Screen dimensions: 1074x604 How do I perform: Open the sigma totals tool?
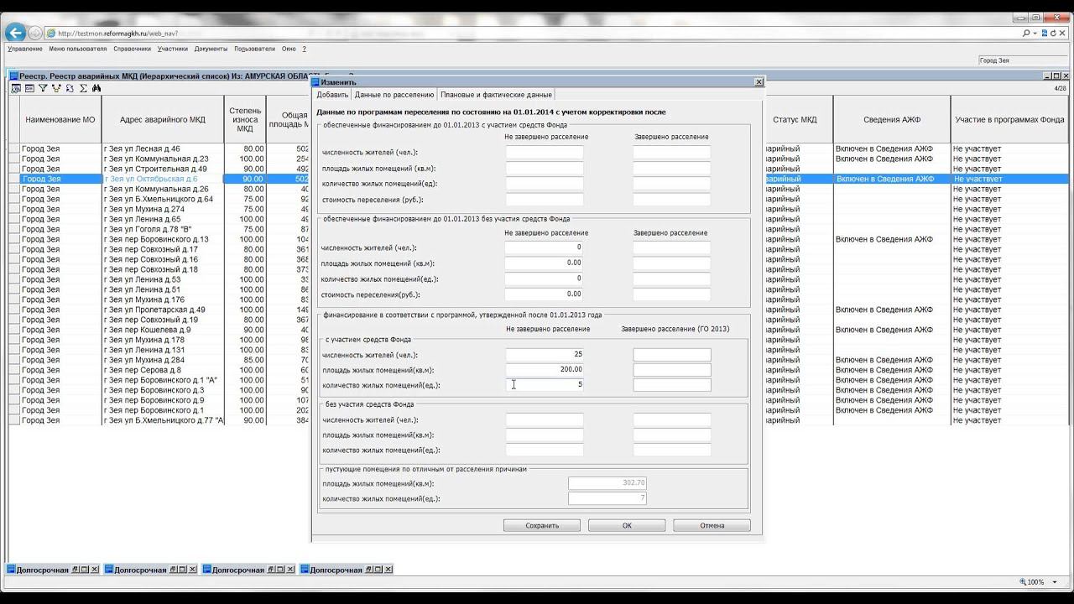[x=83, y=88]
